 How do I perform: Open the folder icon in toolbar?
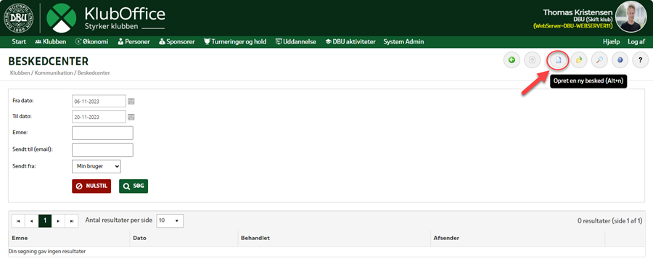tap(579, 60)
